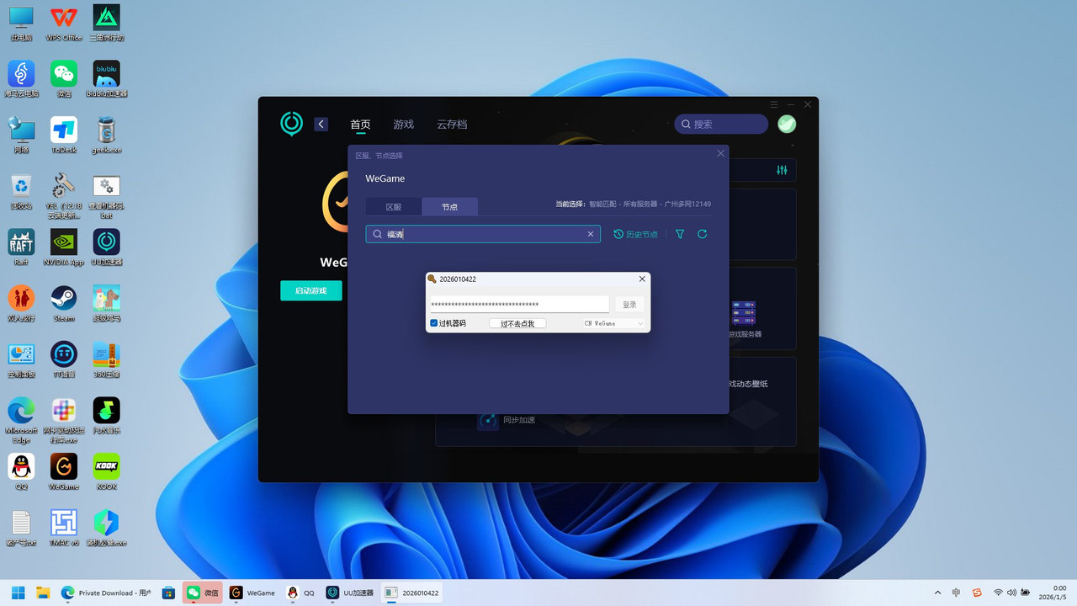Switch to the UU加速器 taskbar button
The width and height of the screenshot is (1077, 606).
click(350, 593)
